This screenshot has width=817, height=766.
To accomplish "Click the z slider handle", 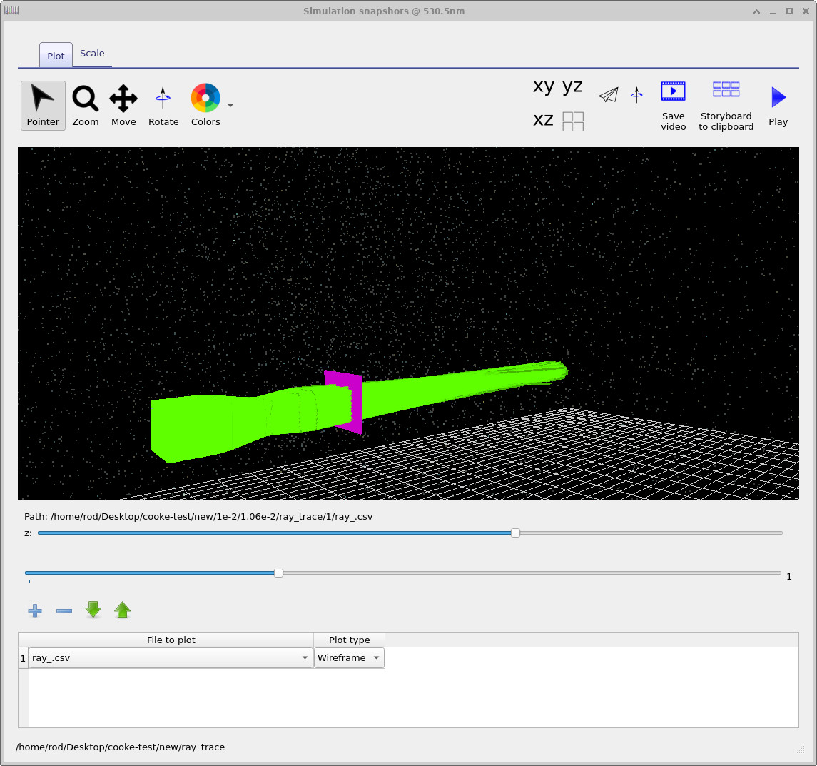I will click(x=515, y=532).
